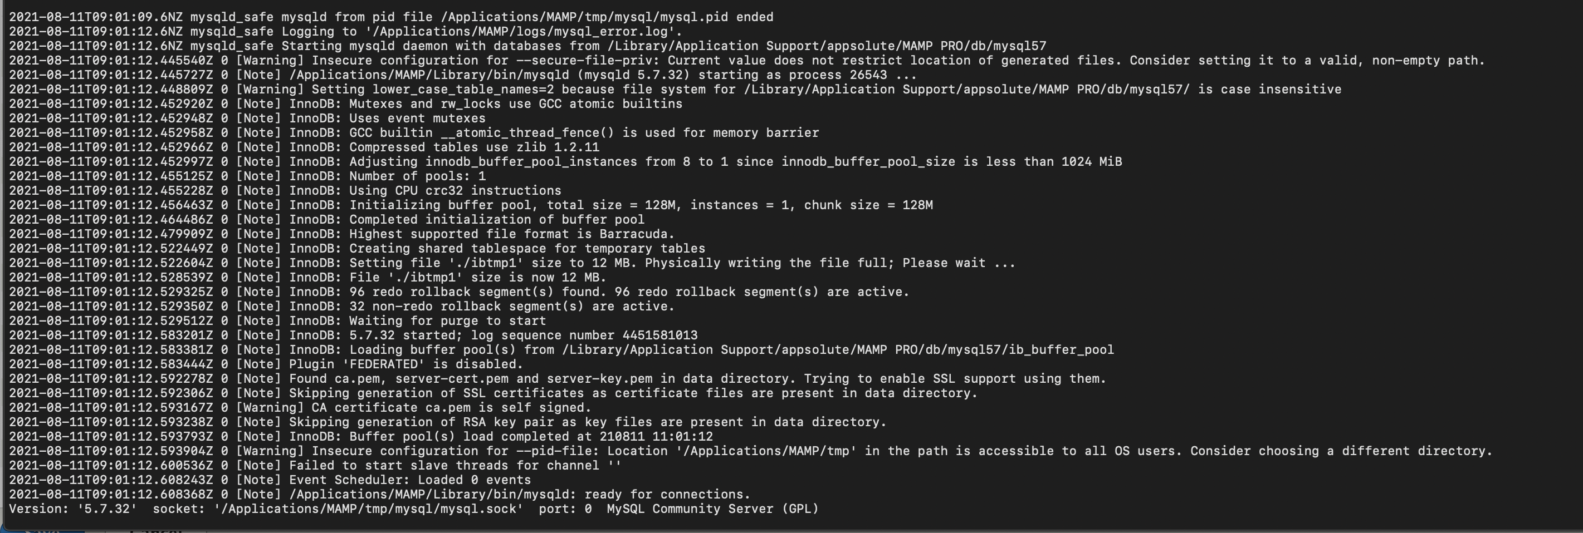Click 'Completed initialization of buffer pool' line

pyautogui.click(x=326, y=219)
